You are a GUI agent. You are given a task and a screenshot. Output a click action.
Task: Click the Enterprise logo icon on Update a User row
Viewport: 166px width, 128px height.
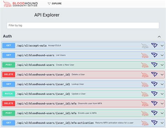tap(154, 94)
